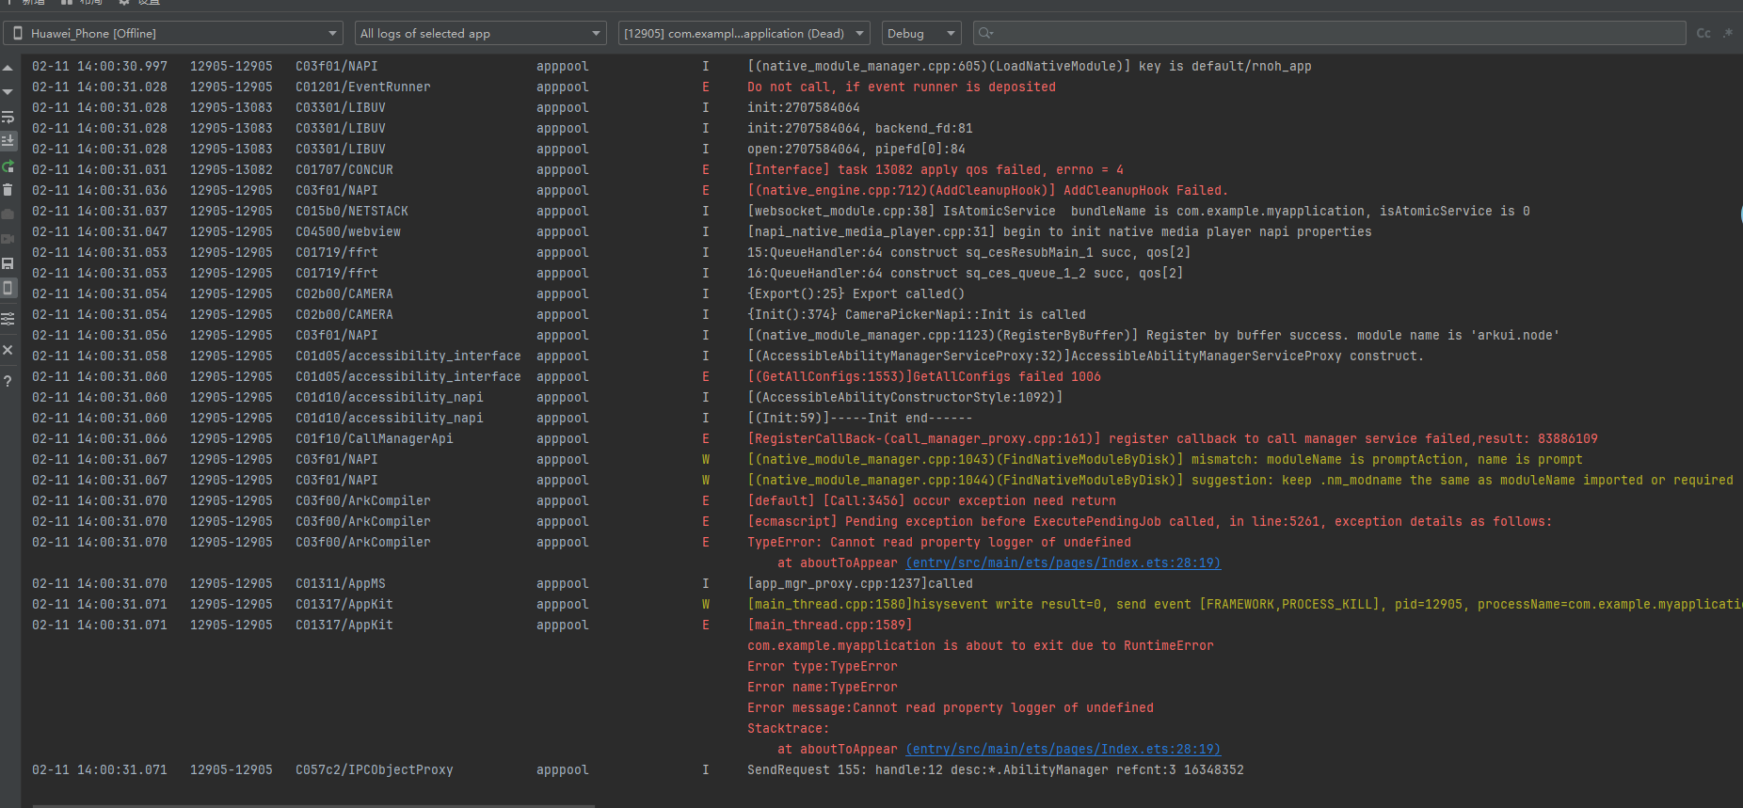Select the C04500/webview tag

347,231
